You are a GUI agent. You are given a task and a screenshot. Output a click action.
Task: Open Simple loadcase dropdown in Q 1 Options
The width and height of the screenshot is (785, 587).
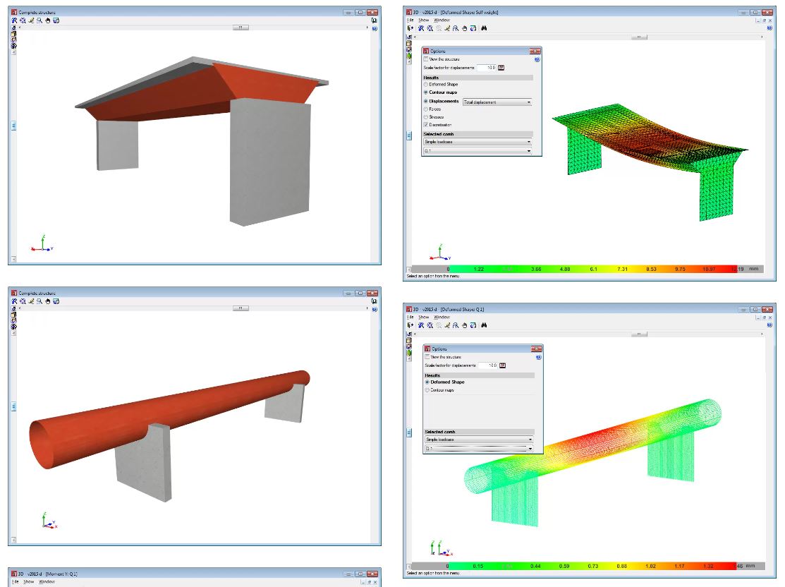coord(479,440)
